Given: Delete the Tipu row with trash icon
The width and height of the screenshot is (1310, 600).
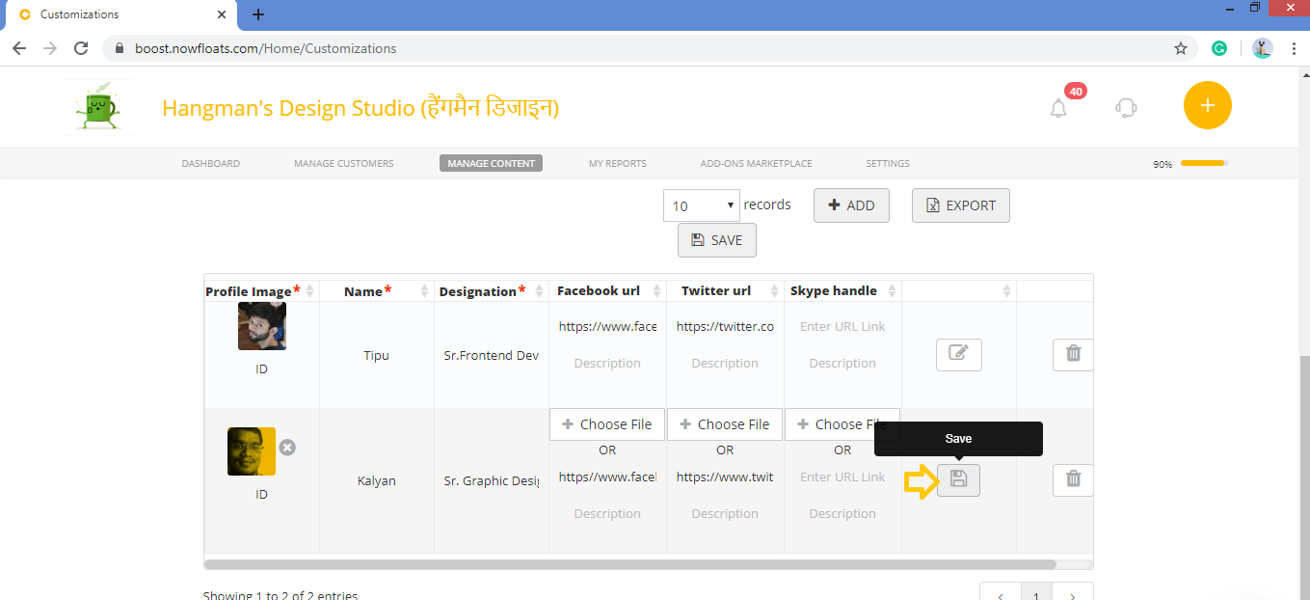Looking at the screenshot, I should [1073, 354].
